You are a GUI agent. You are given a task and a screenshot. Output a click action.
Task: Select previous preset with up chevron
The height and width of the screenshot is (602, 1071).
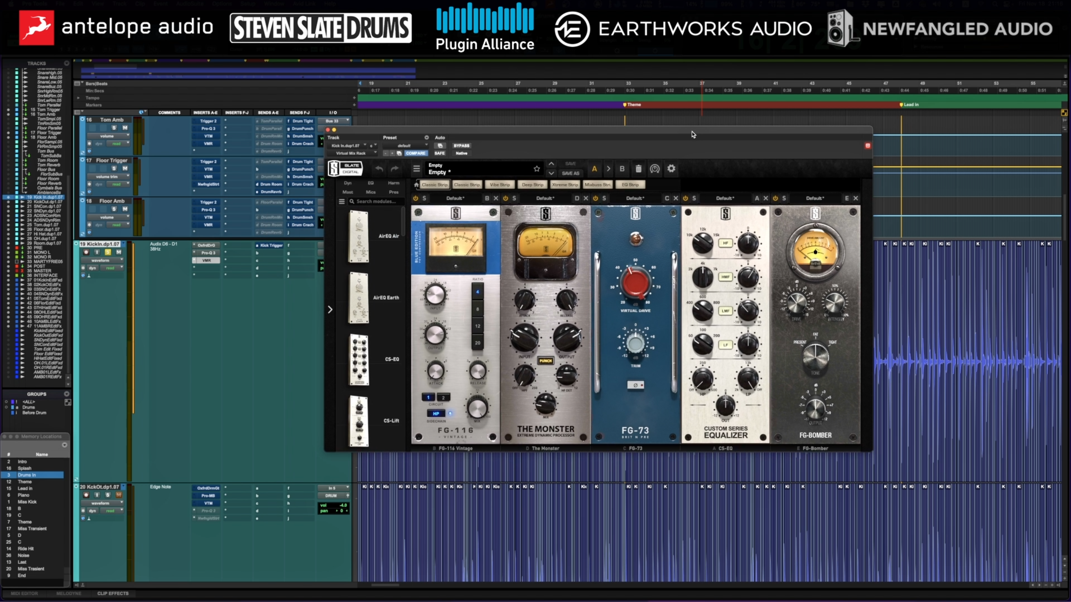point(551,164)
